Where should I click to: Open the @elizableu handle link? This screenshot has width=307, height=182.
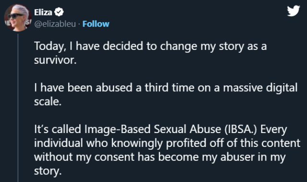pyautogui.click(x=55, y=24)
